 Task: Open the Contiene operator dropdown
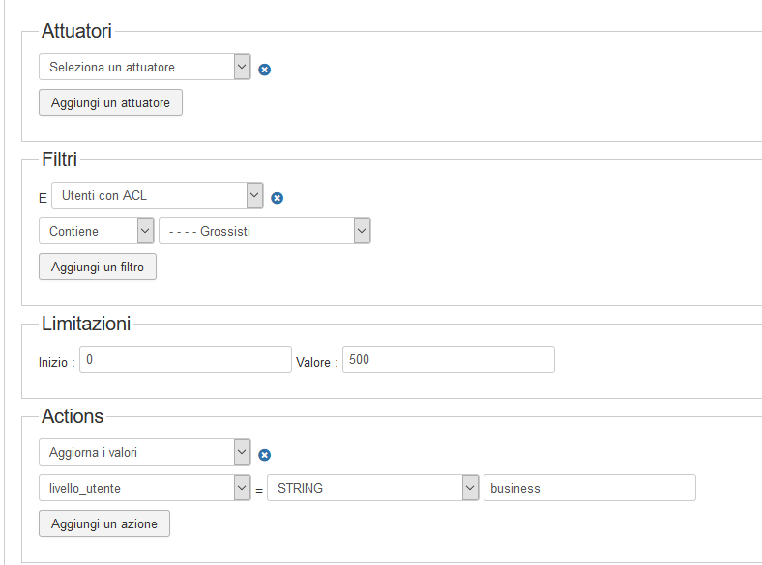click(97, 231)
